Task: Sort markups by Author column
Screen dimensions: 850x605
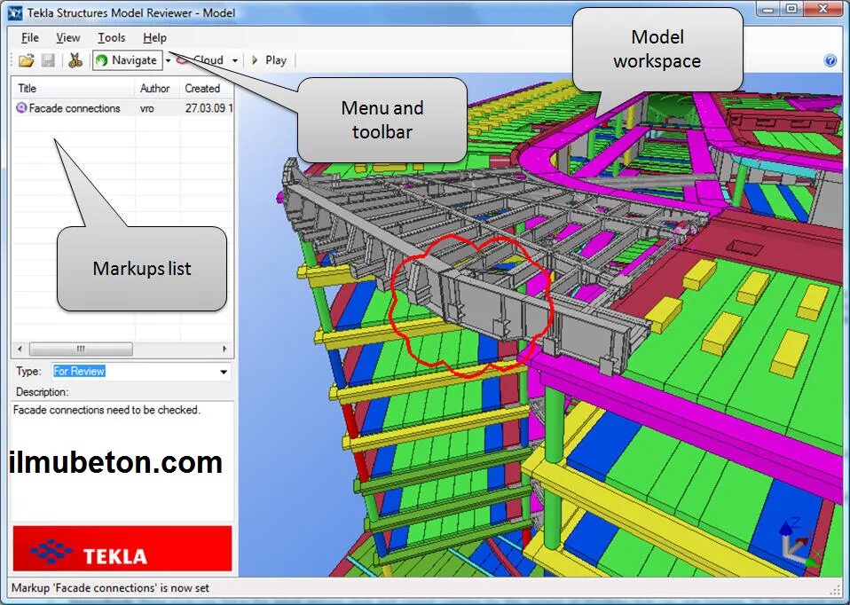Action: (157, 89)
